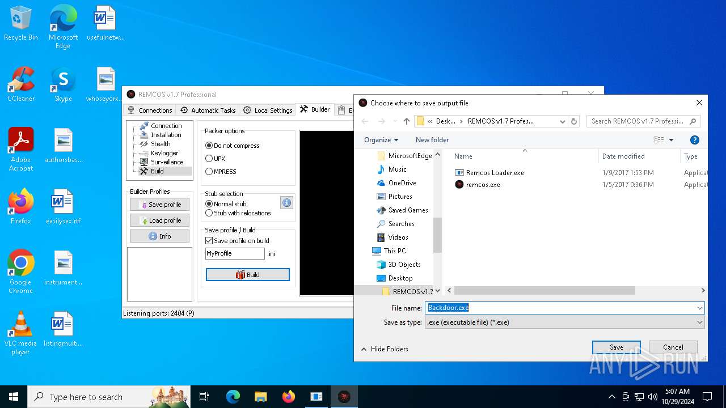Select Saved Games in navigation tree
726x408 pixels.
pos(402,210)
